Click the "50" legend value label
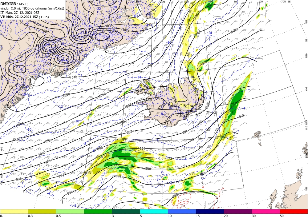Viewport: 308px width, 218px height. (x=282, y=216)
